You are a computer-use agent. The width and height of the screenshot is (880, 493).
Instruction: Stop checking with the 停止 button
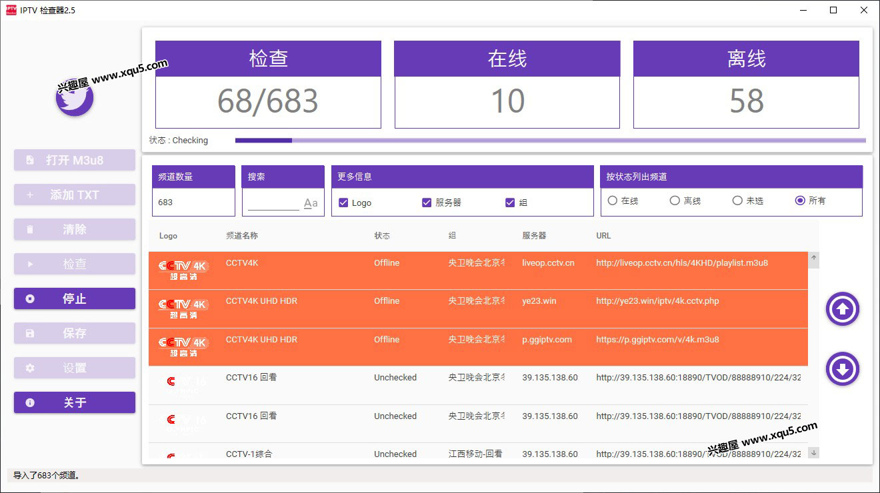(75, 298)
